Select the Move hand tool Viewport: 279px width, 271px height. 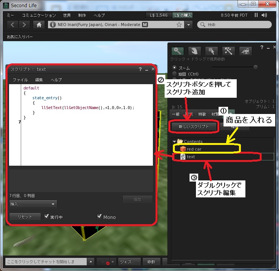(x=194, y=51)
